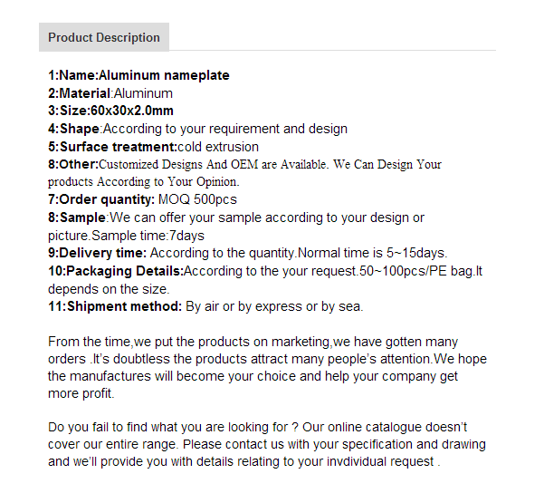The height and width of the screenshot is (493, 544).
Task: Click the Packaging Details line
Action: point(265,271)
